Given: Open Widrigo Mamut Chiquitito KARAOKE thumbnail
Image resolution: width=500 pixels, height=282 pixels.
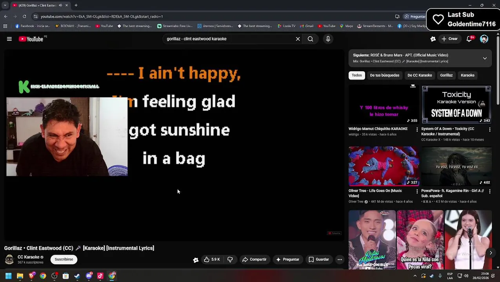Looking at the screenshot, I should (384, 105).
